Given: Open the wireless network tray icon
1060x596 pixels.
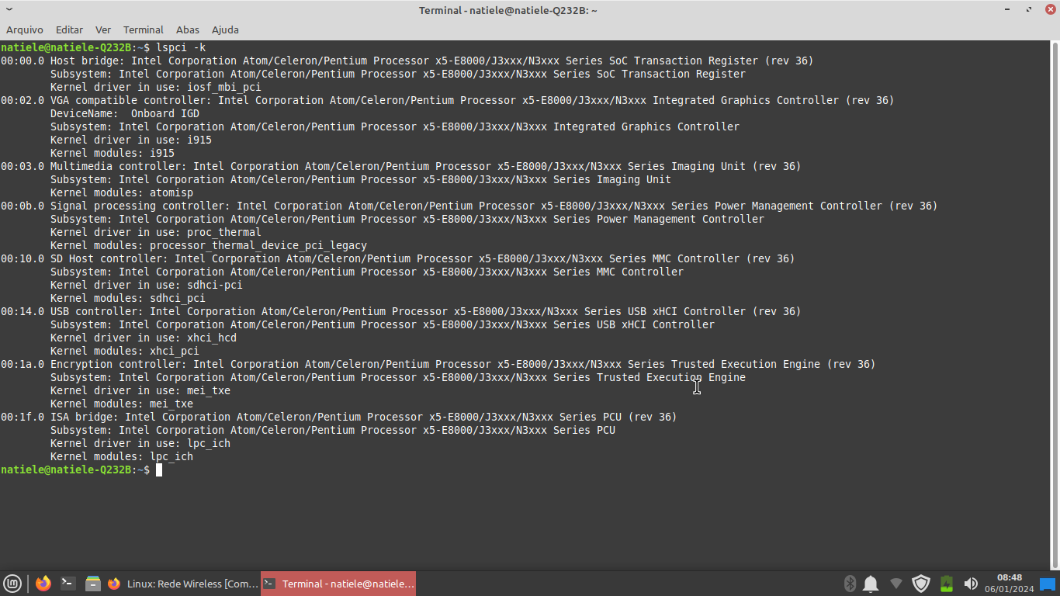Looking at the screenshot, I should [896, 584].
